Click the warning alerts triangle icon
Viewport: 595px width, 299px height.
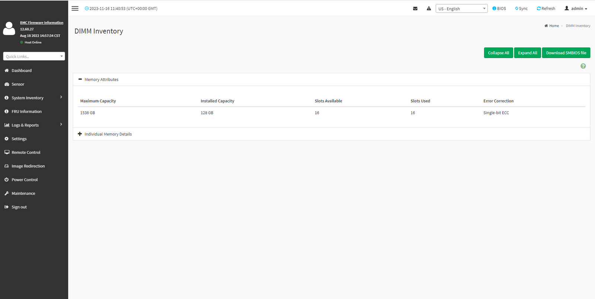pos(429,9)
